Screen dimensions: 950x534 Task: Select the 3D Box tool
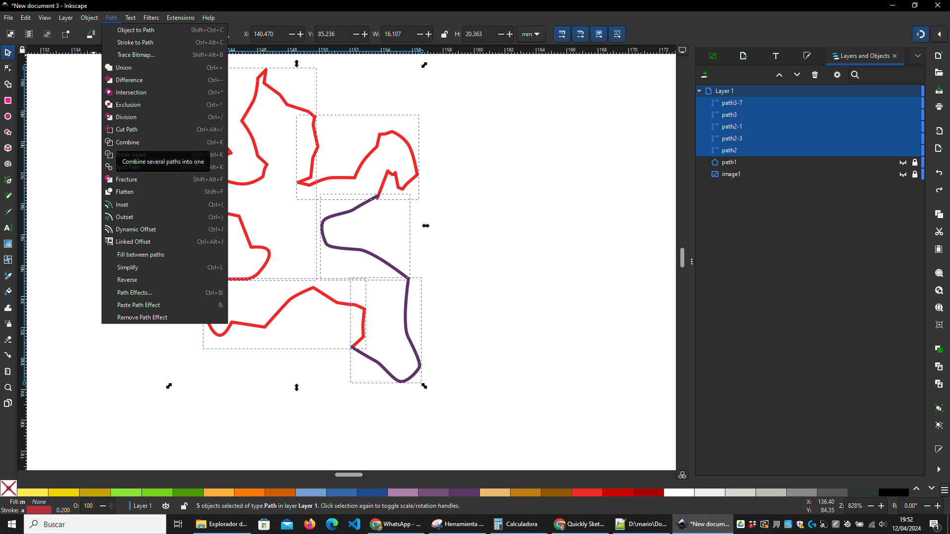(8, 148)
